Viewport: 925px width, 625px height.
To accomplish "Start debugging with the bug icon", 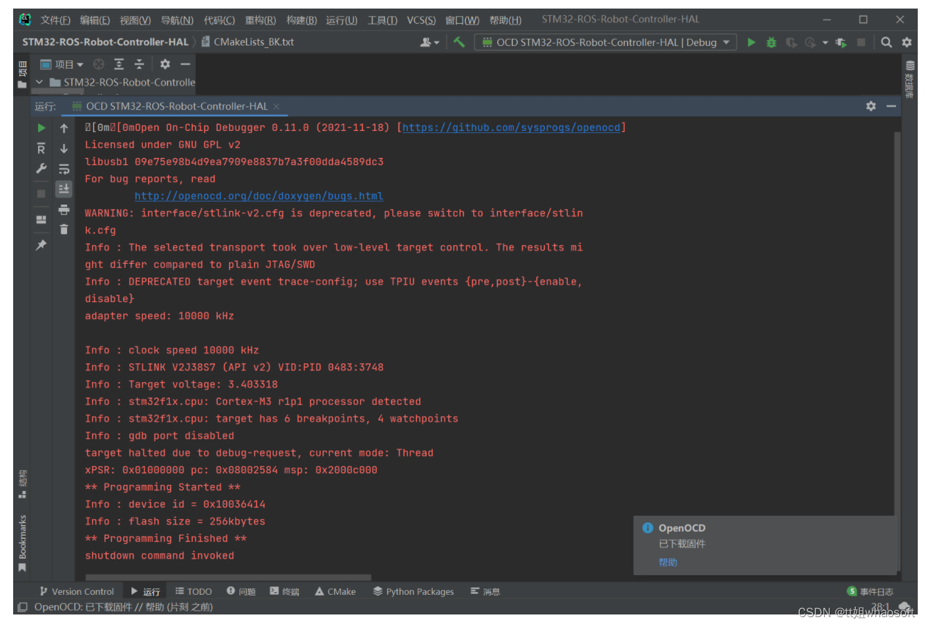I will (771, 42).
